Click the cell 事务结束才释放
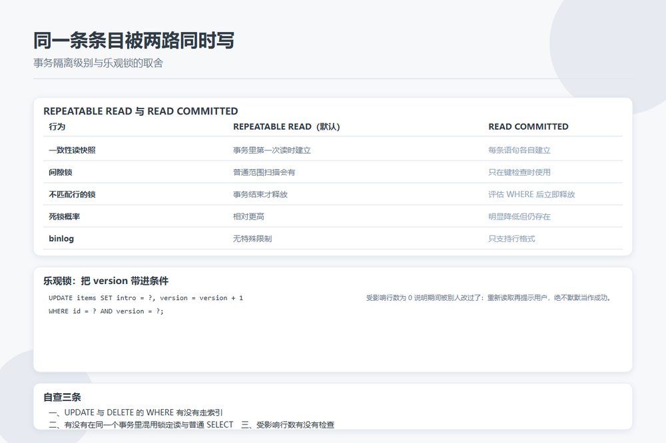The height and width of the screenshot is (443, 666). (x=260, y=194)
